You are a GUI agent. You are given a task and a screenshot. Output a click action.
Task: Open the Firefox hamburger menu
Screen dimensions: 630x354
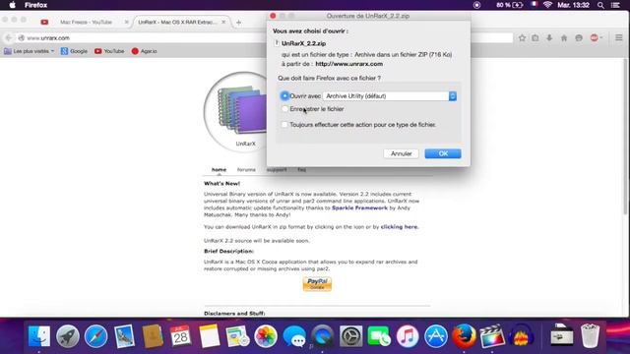(x=619, y=37)
